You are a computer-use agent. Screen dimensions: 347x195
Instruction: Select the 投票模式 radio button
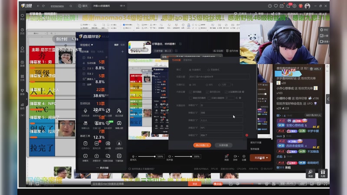190,70
